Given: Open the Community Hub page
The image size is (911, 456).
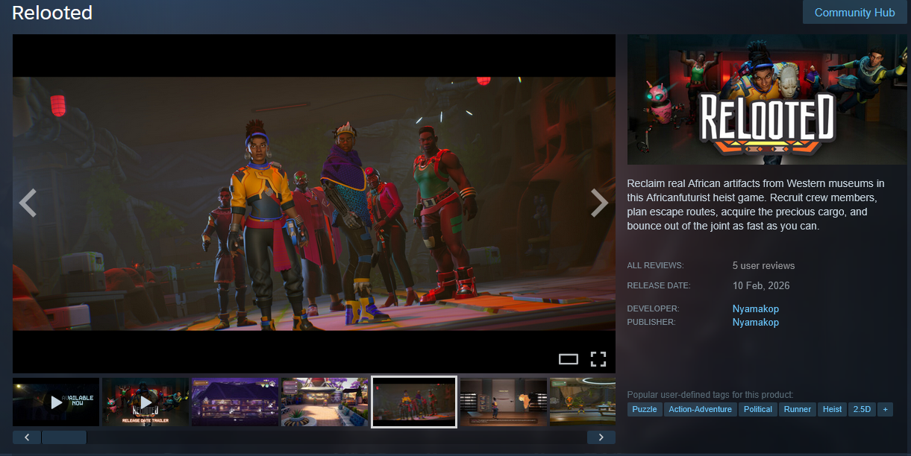Looking at the screenshot, I should pyautogui.click(x=854, y=13).
